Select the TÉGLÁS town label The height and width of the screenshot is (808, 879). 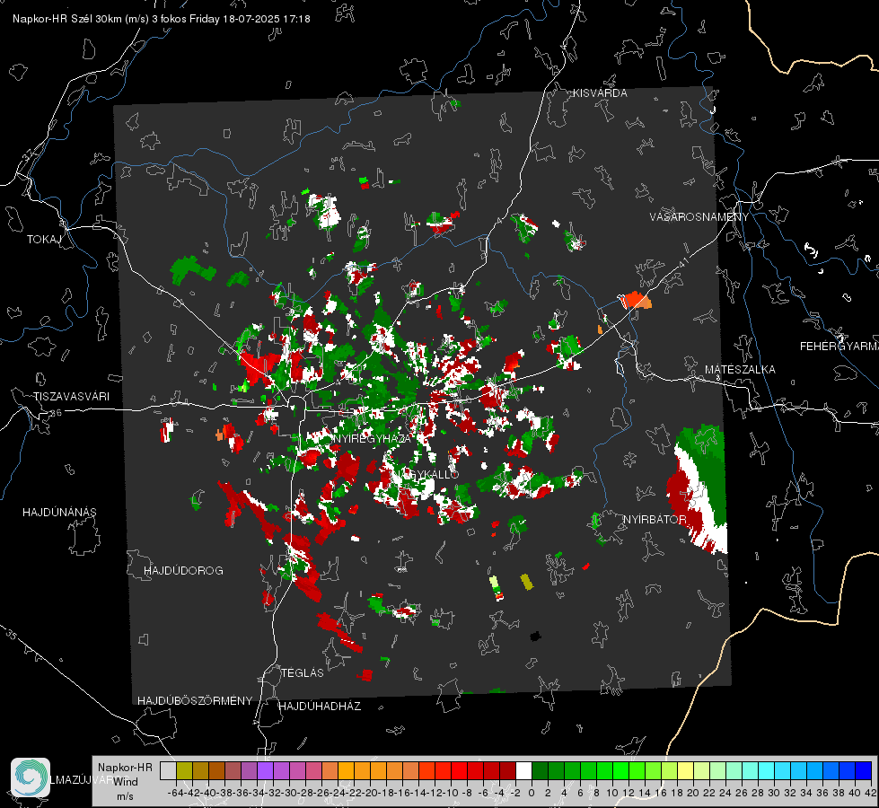point(303,673)
